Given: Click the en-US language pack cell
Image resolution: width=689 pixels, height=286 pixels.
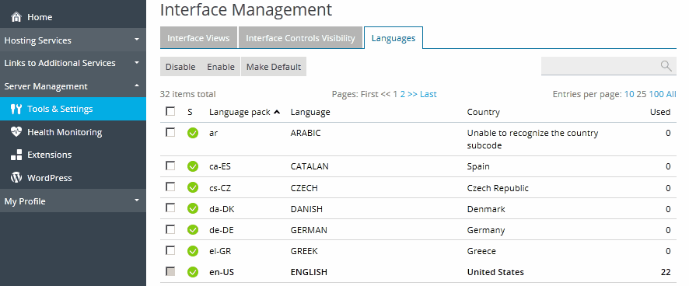Looking at the screenshot, I should (x=222, y=272).
